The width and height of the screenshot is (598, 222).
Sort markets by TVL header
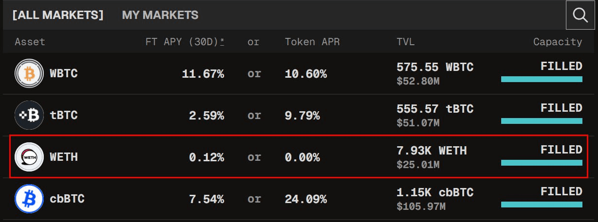(405, 42)
